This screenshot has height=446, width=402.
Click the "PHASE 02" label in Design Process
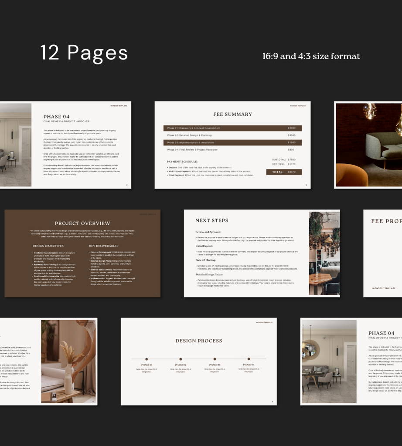click(x=181, y=365)
